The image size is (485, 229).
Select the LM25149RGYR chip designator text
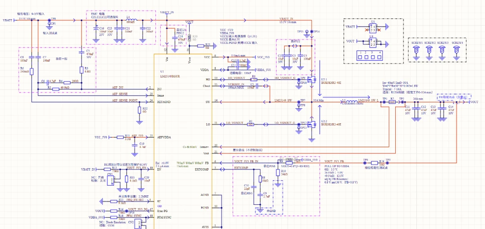click(170, 76)
